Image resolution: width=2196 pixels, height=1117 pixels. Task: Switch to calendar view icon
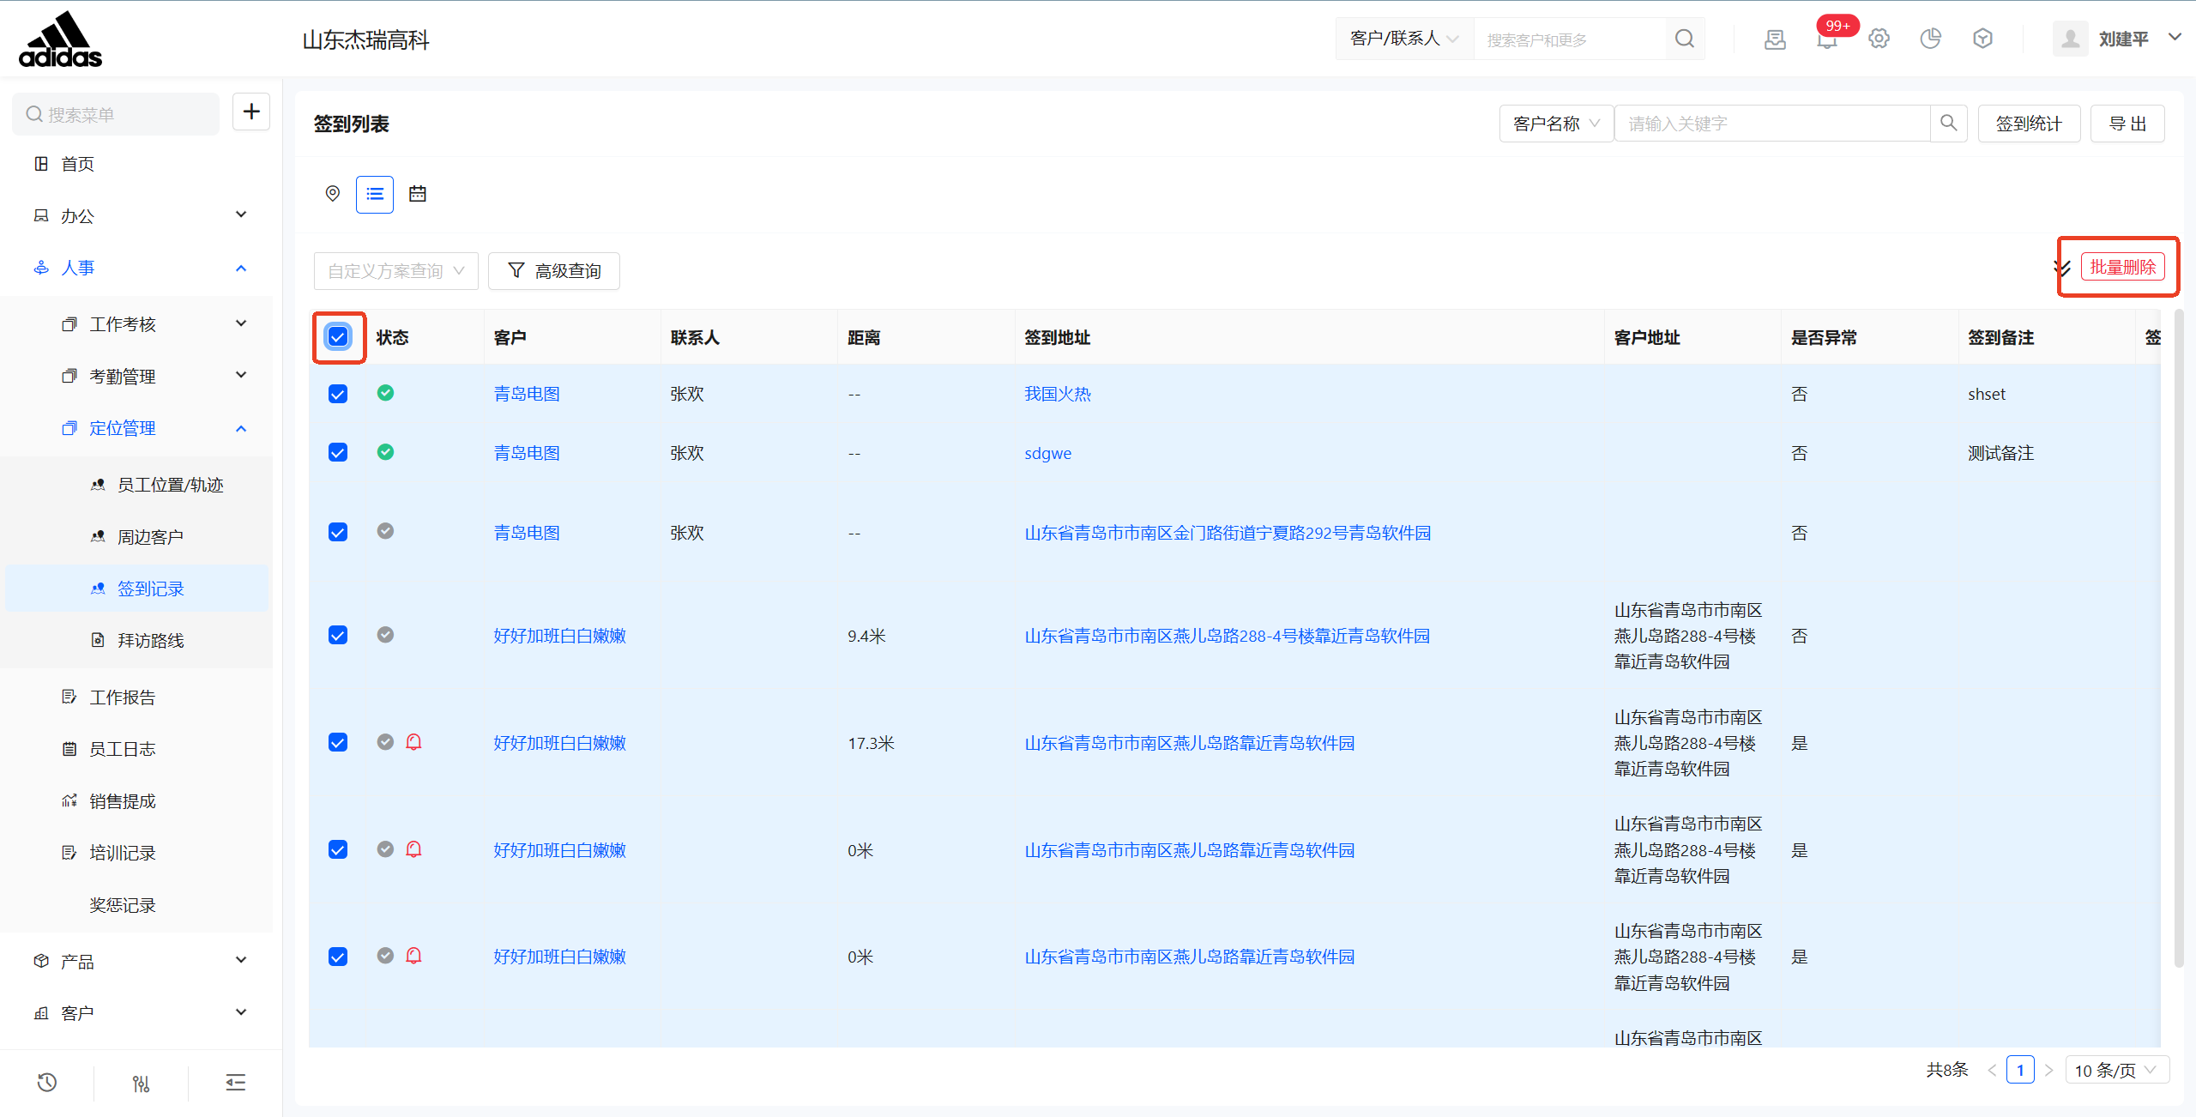point(418,194)
